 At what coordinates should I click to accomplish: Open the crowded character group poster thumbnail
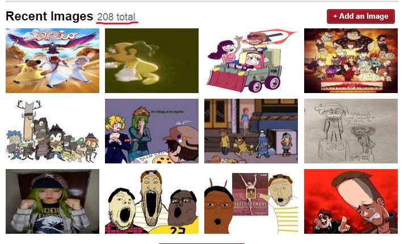(351, 61)
